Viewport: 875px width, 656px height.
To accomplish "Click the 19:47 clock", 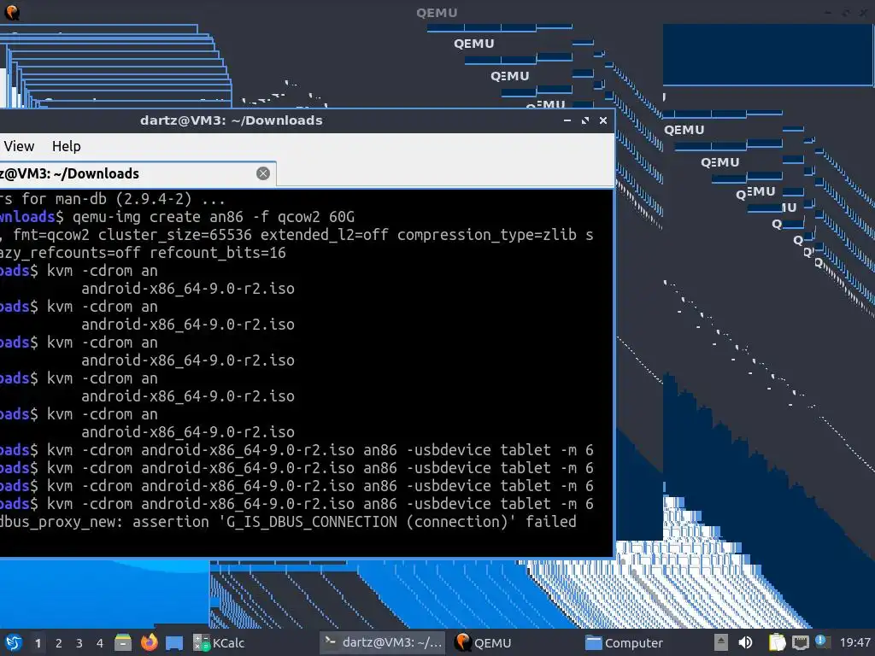I will [854, 642].
